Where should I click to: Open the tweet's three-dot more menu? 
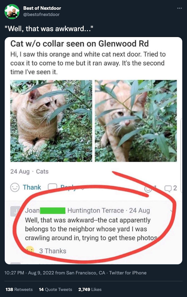[180, 8]
